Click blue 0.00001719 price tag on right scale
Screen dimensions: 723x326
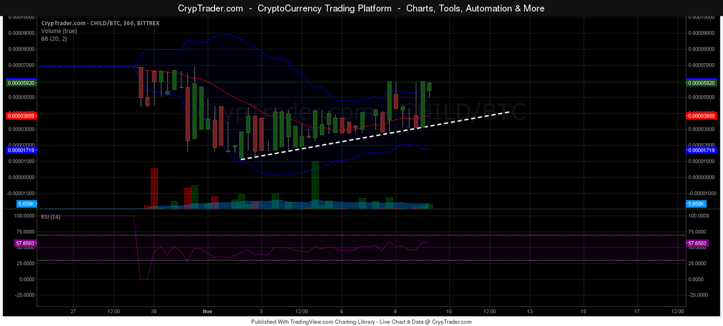tap(702, 150)
